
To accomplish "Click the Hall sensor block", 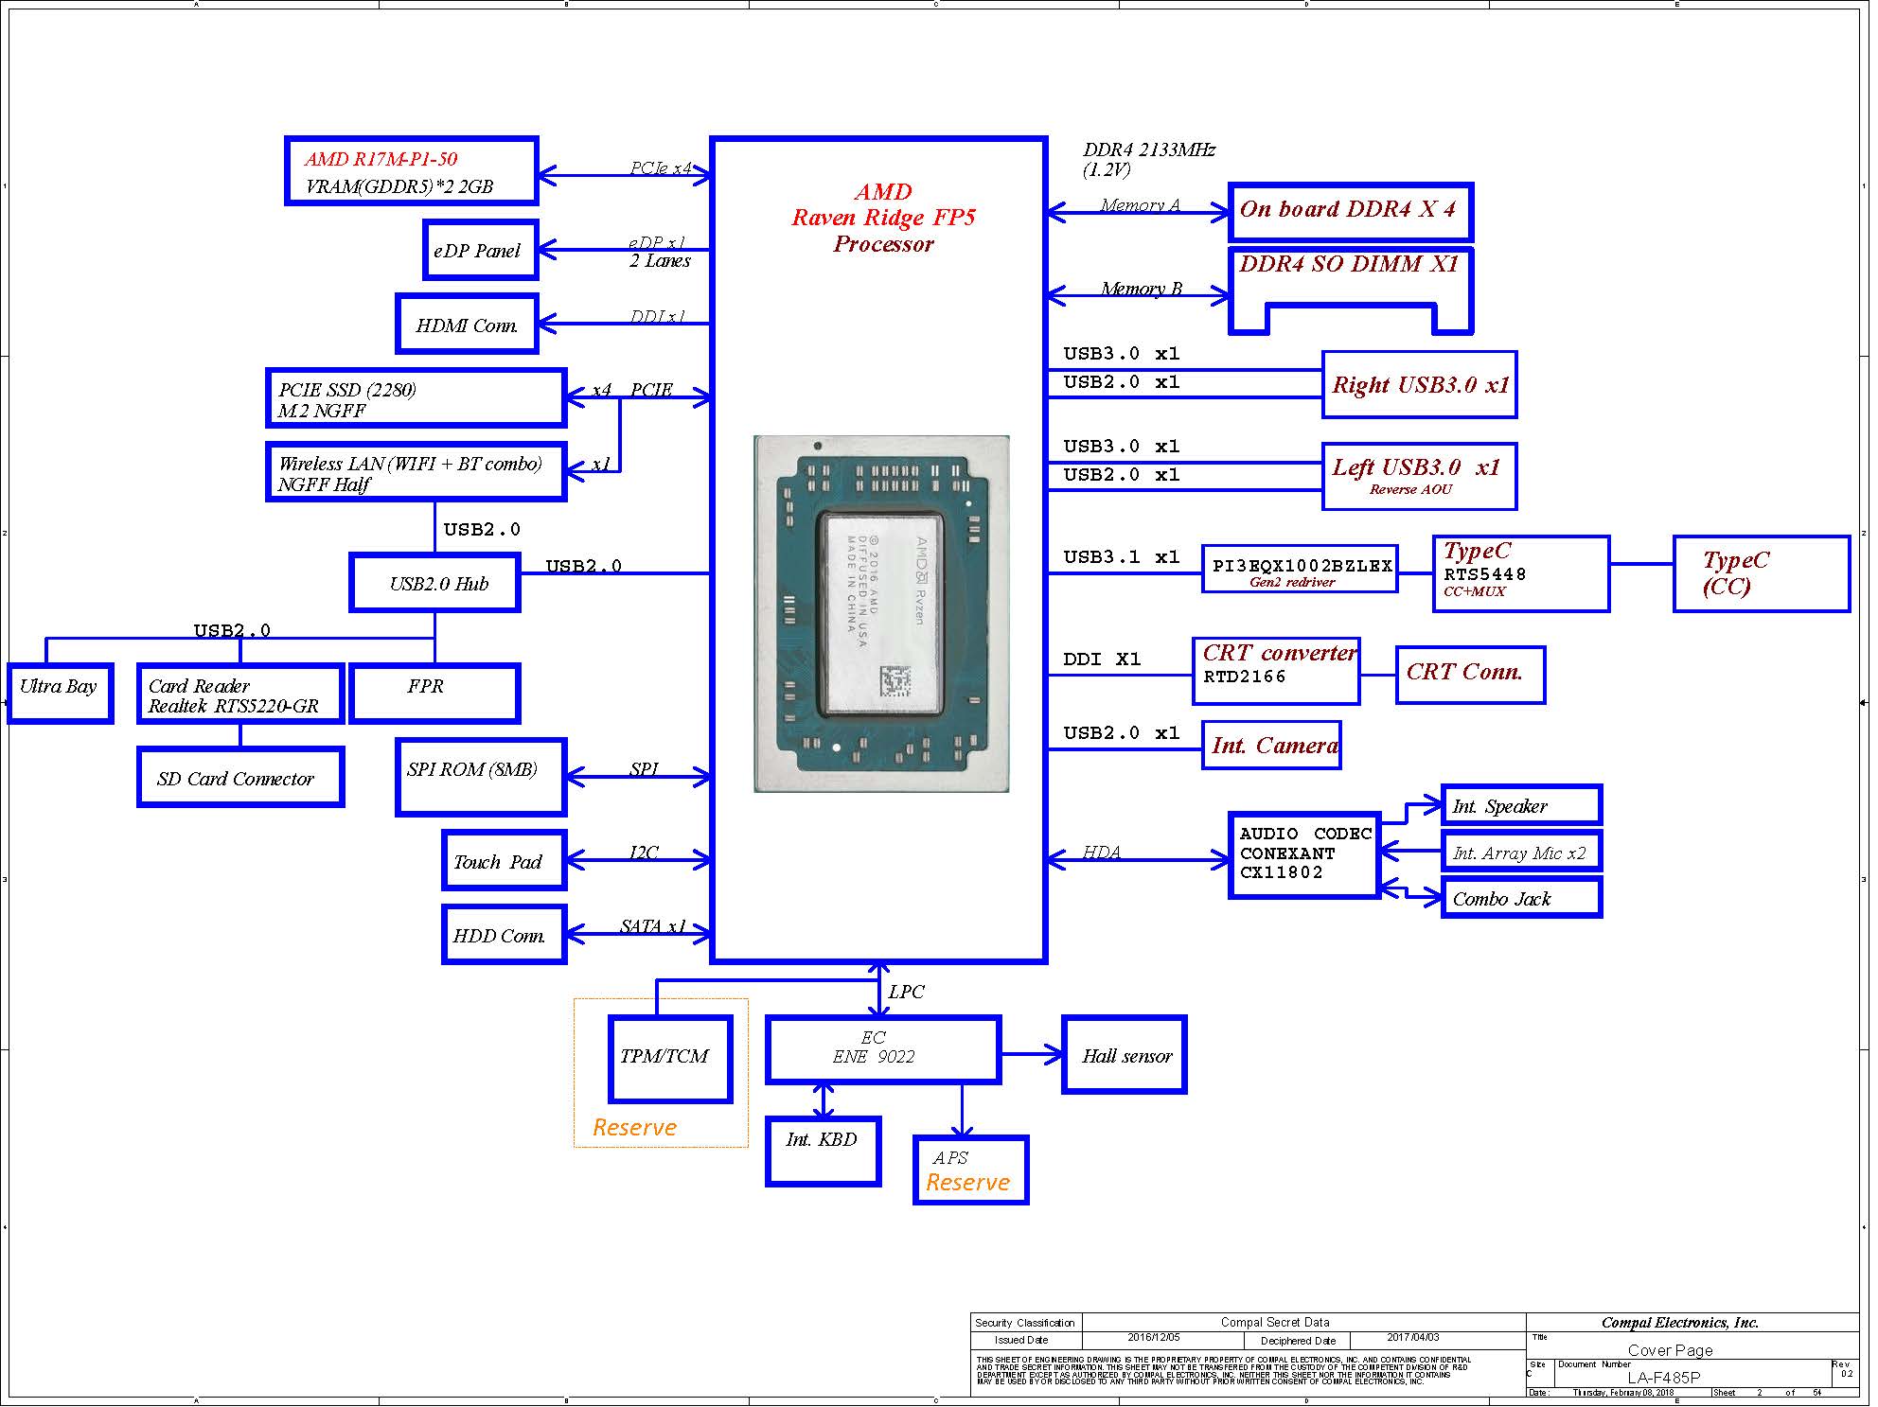I will pyautogui.click(x=1125, y=1055).
